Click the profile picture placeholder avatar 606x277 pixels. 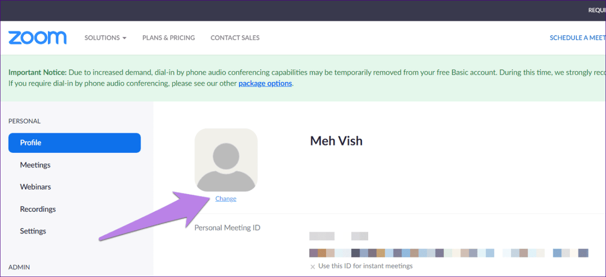pyautogui.click(x=226, y=160)
